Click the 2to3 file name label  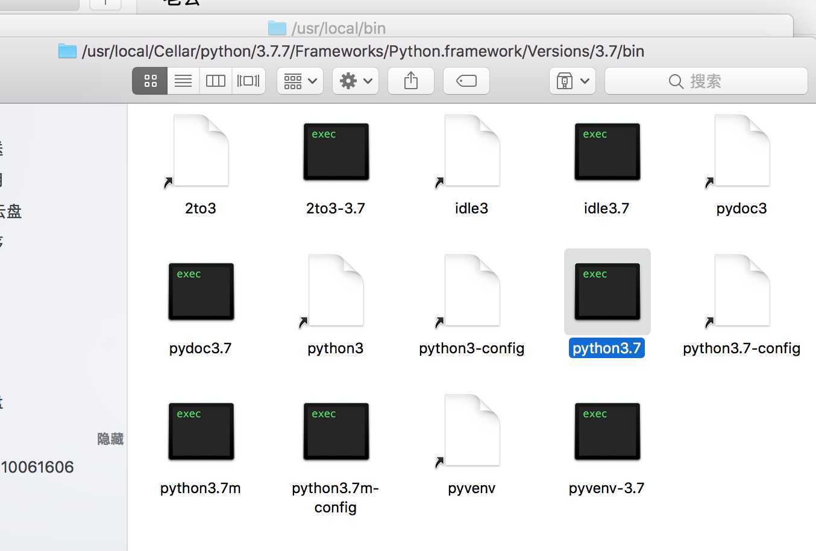pyautogui.click(x=201, y=209)
